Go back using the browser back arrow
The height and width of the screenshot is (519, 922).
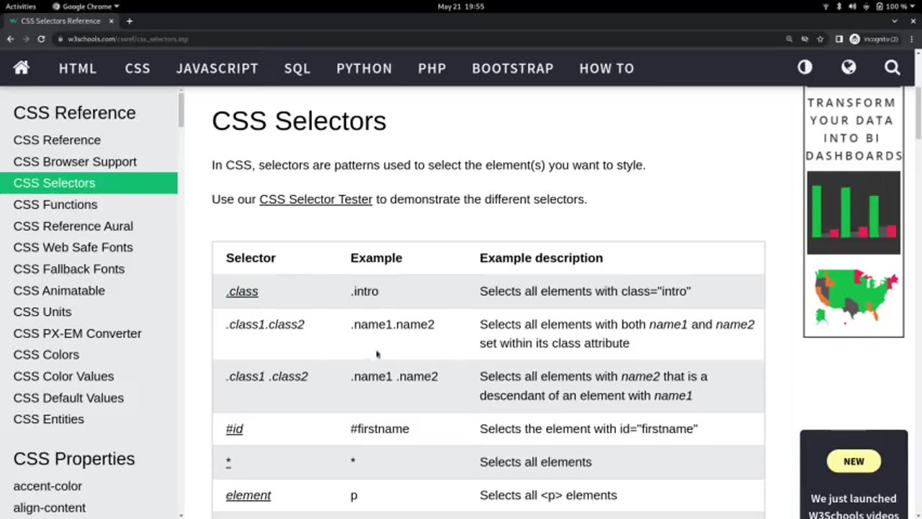pos(10,39)
